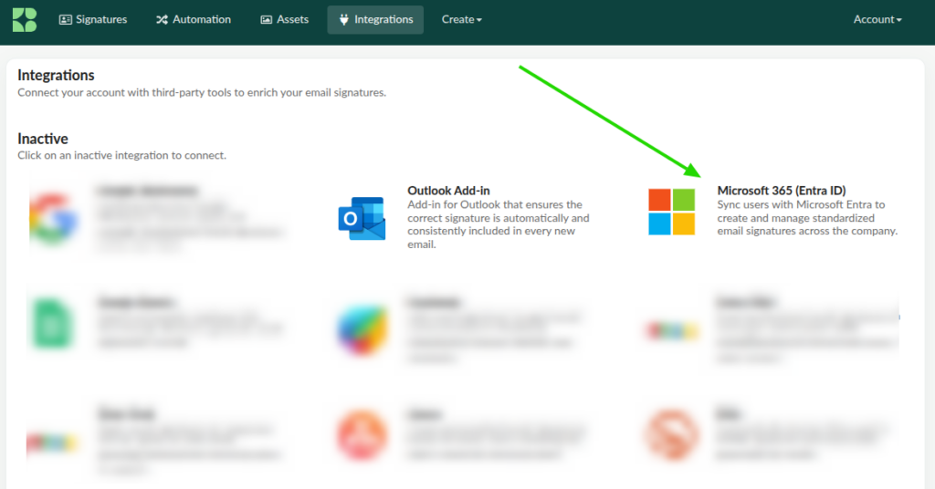Open the Account dropdown

click(x=877, y=19)
